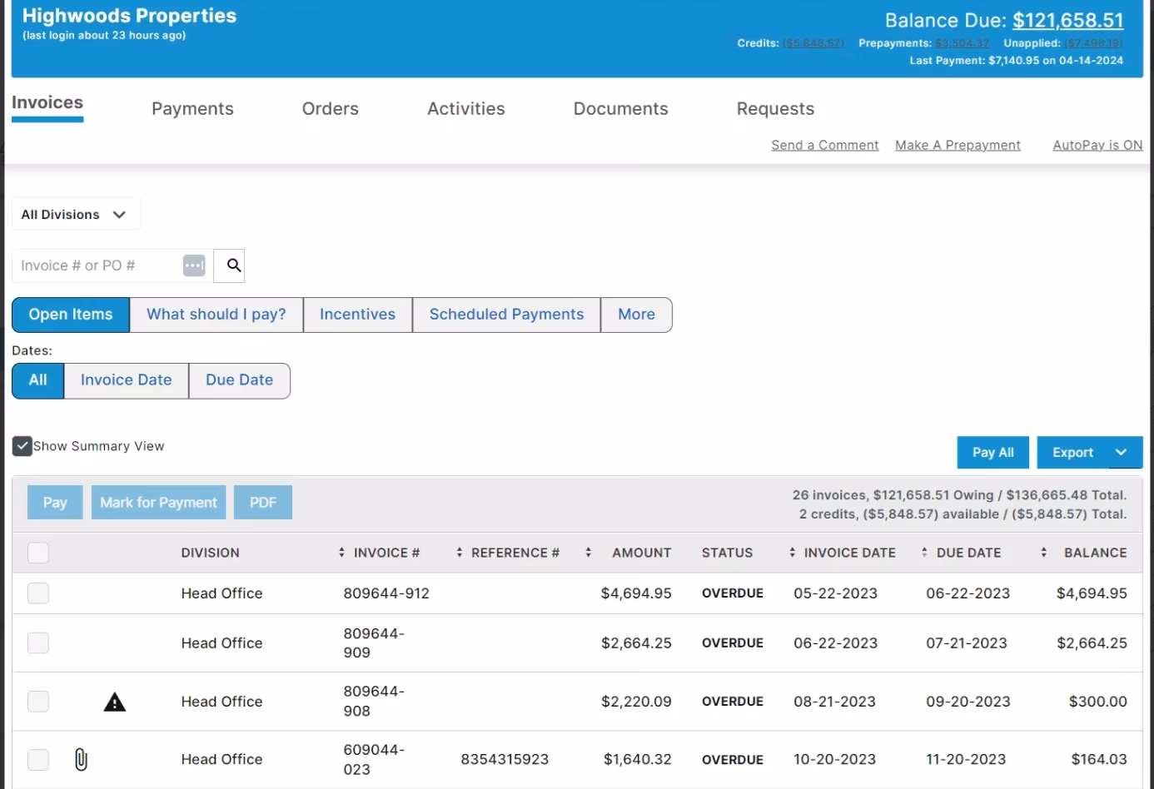The height and width of the screenshot is (789, 1154).
Task: Sort by Invoice # column arrows
Action: (341, 553)
